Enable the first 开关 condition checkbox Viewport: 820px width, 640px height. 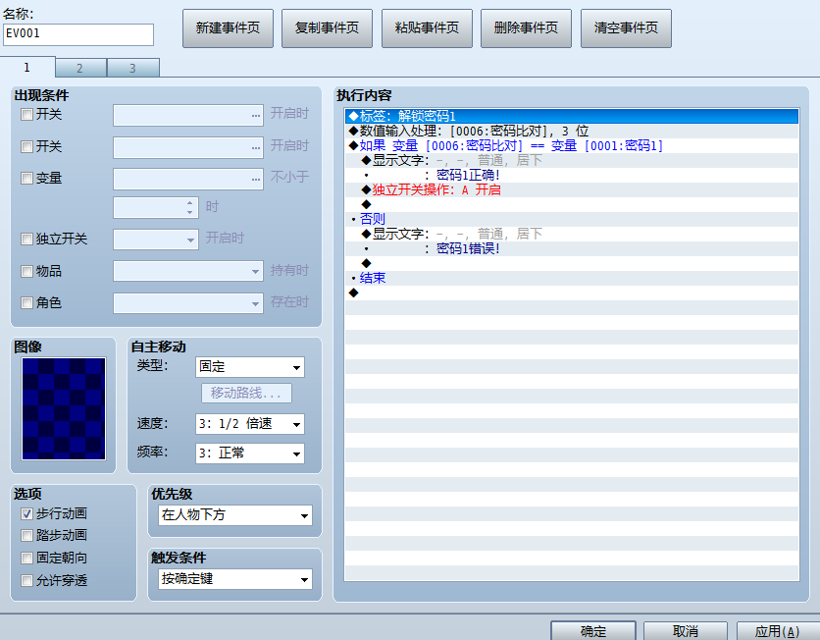pyautogui.click(x=26, y=114)
